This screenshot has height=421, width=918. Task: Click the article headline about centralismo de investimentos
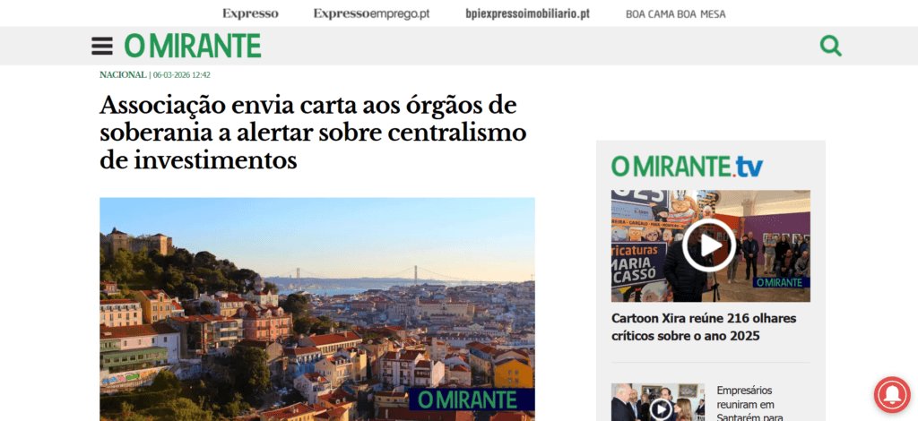(313, 133)
